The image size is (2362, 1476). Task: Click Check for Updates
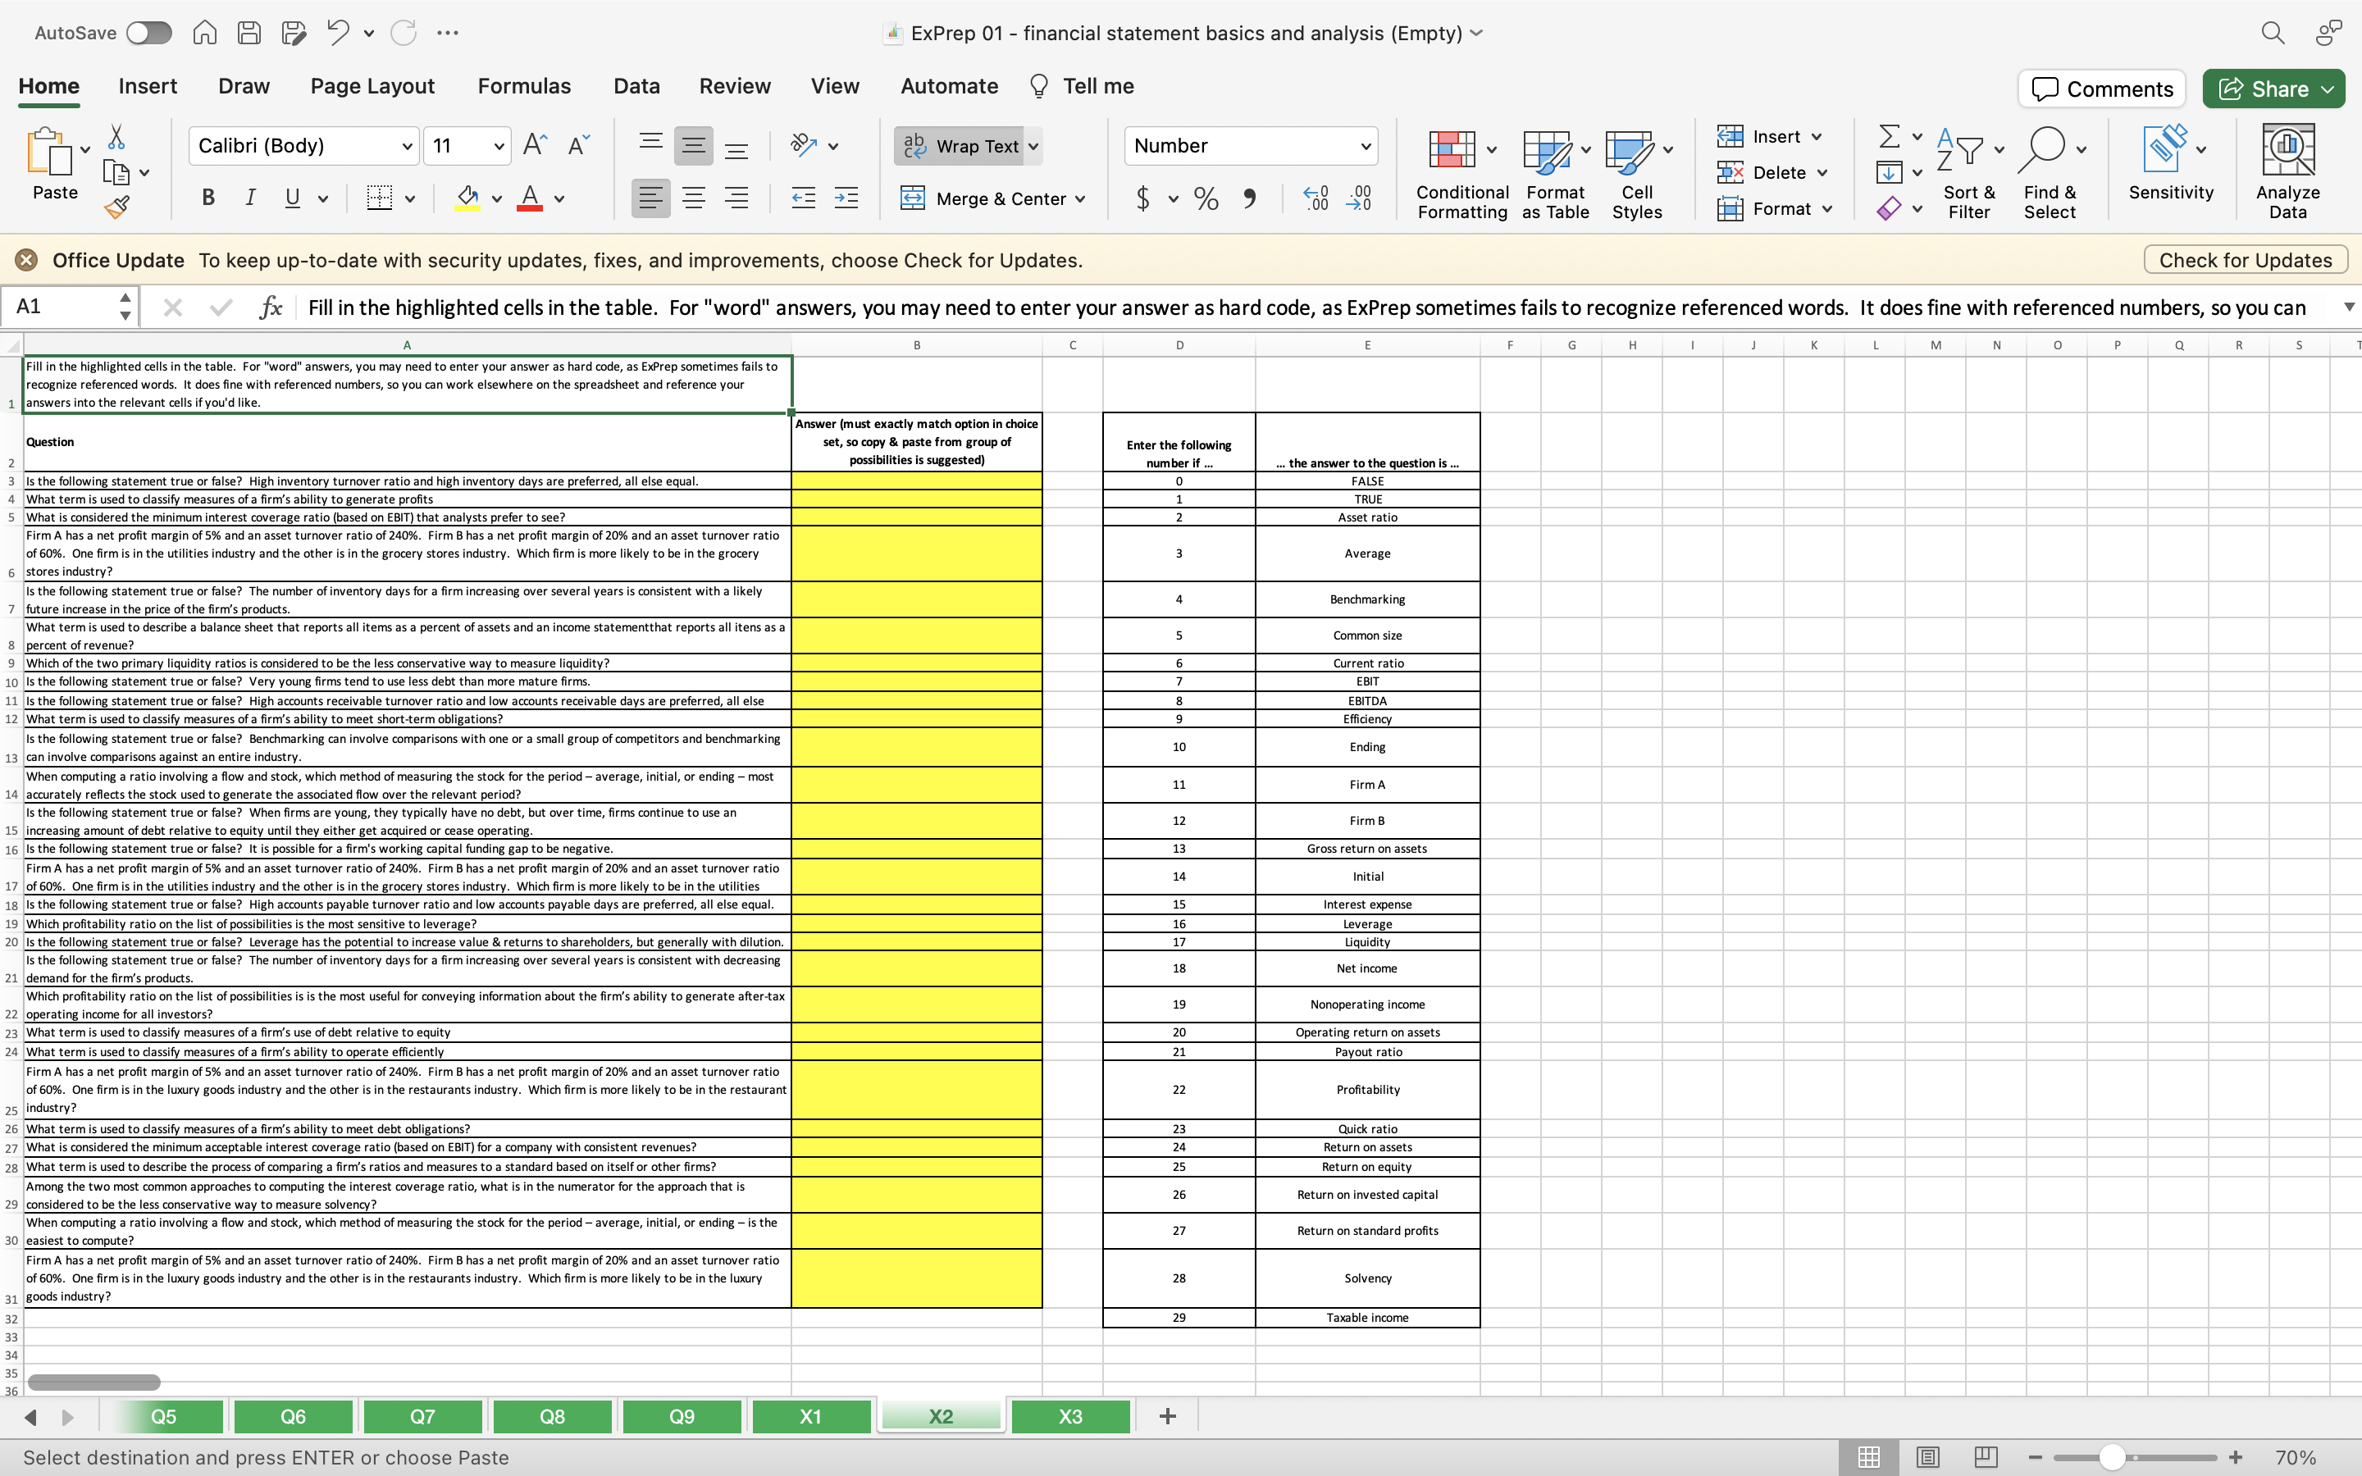[x=2244, y=260]
